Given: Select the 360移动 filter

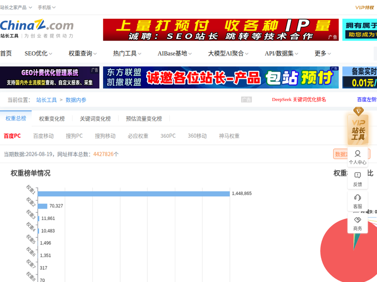Looking at the screenshot, I should click(197, 136).
